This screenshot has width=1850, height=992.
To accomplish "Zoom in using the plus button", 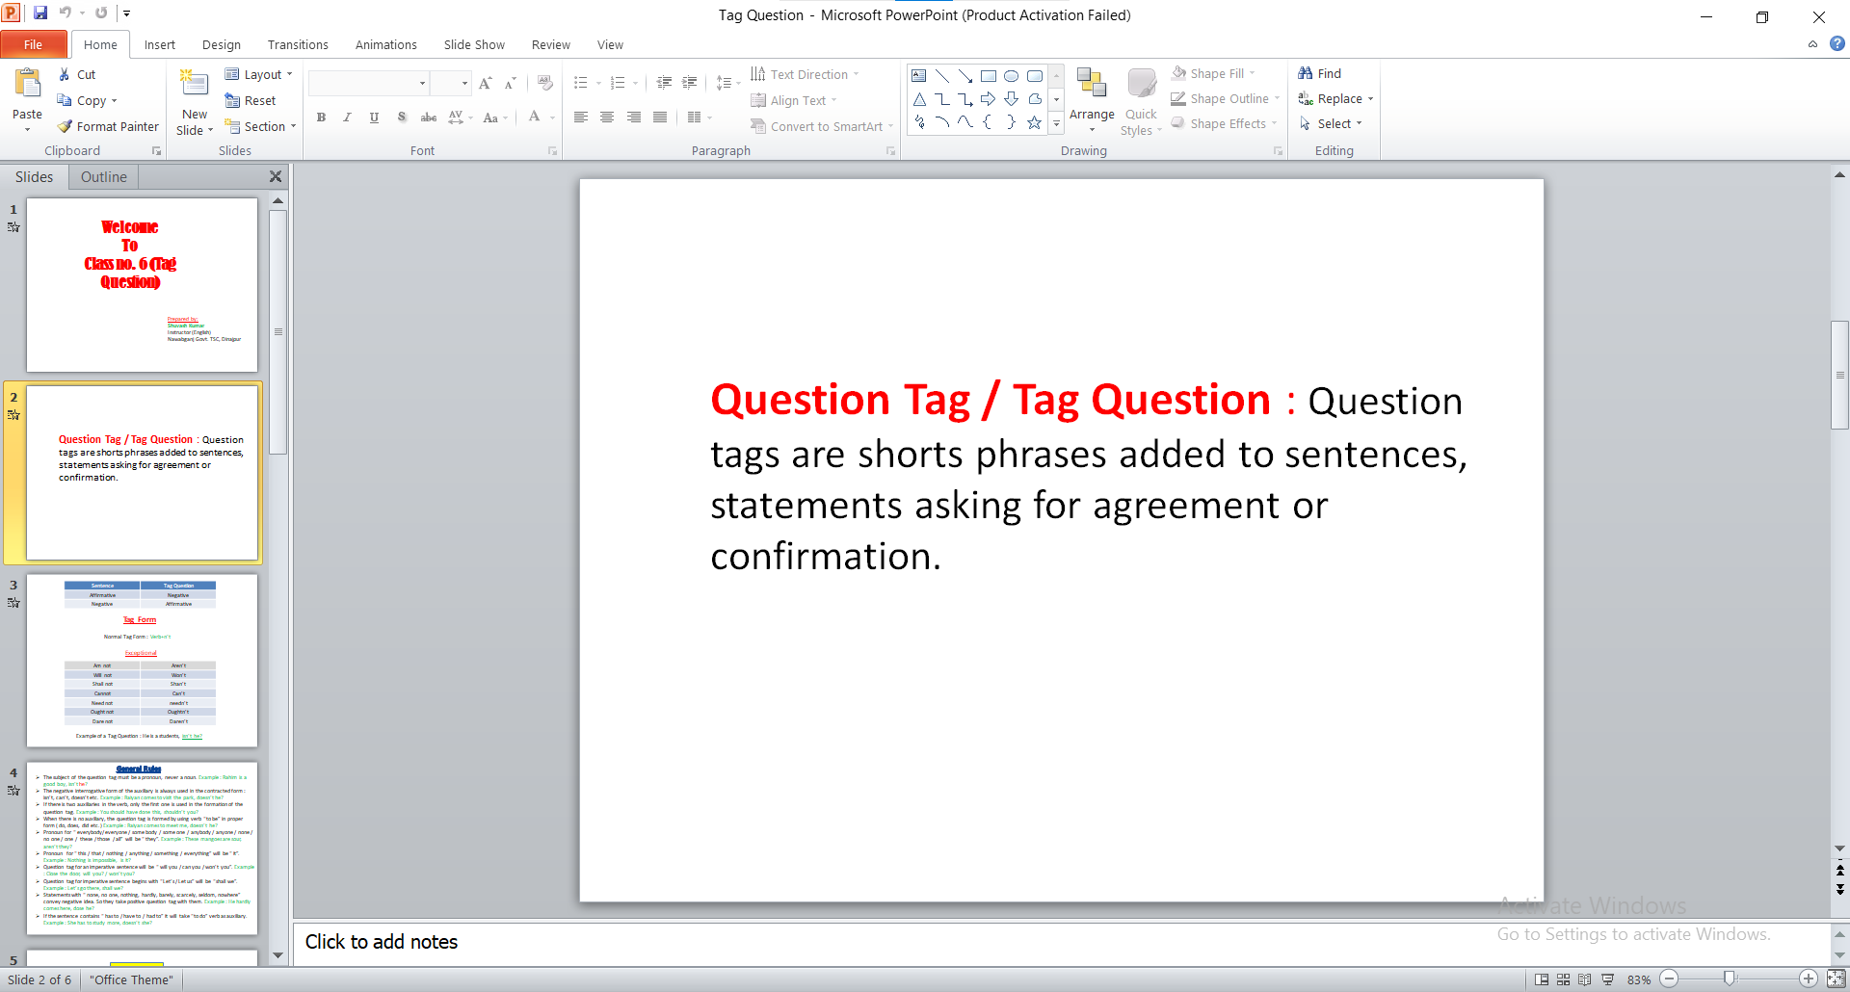I will (x=1809, y=979).
